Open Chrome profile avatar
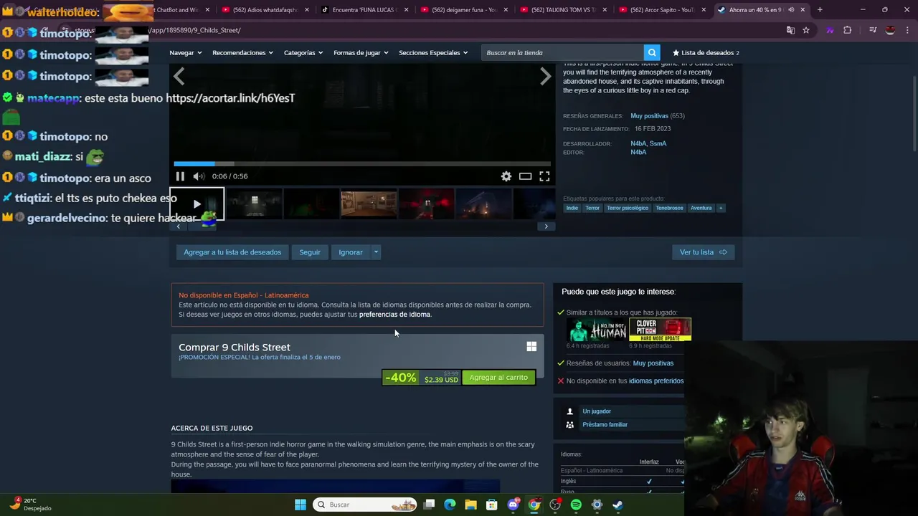This screenshot has height=516, width=918. [x=890, y=30]
